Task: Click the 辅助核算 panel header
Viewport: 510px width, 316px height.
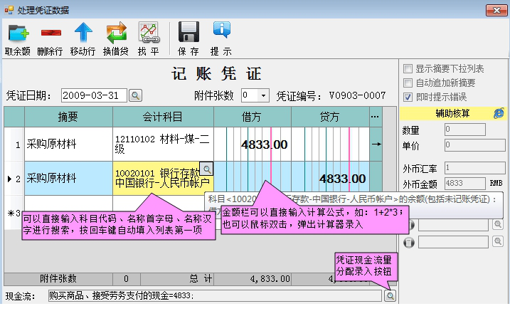Action: pos(453,113)
